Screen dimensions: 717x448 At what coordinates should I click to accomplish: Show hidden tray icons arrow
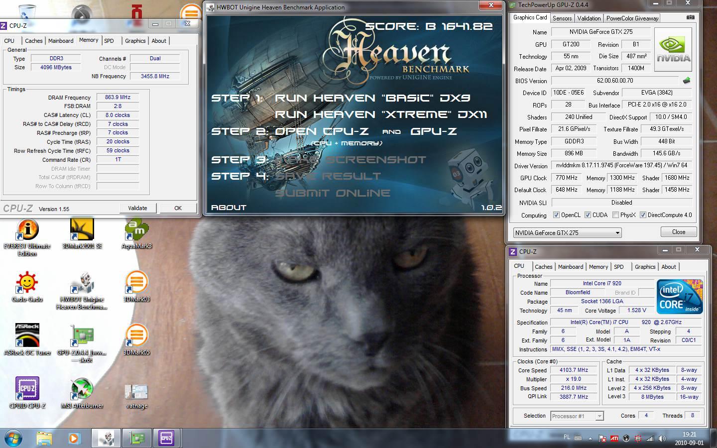(591, 439)
